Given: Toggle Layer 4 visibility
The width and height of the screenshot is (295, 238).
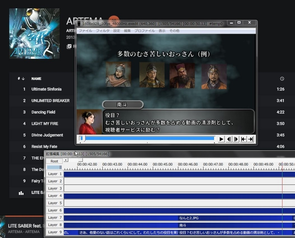Looking at the screenshot, I should pyautogui.click(x=54, y=196).
